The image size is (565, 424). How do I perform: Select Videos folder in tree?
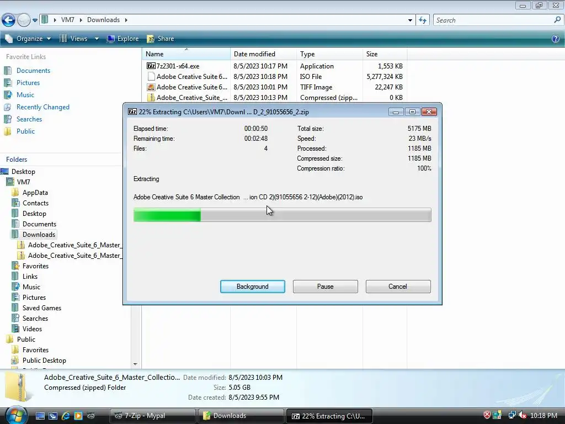(32, 329)
